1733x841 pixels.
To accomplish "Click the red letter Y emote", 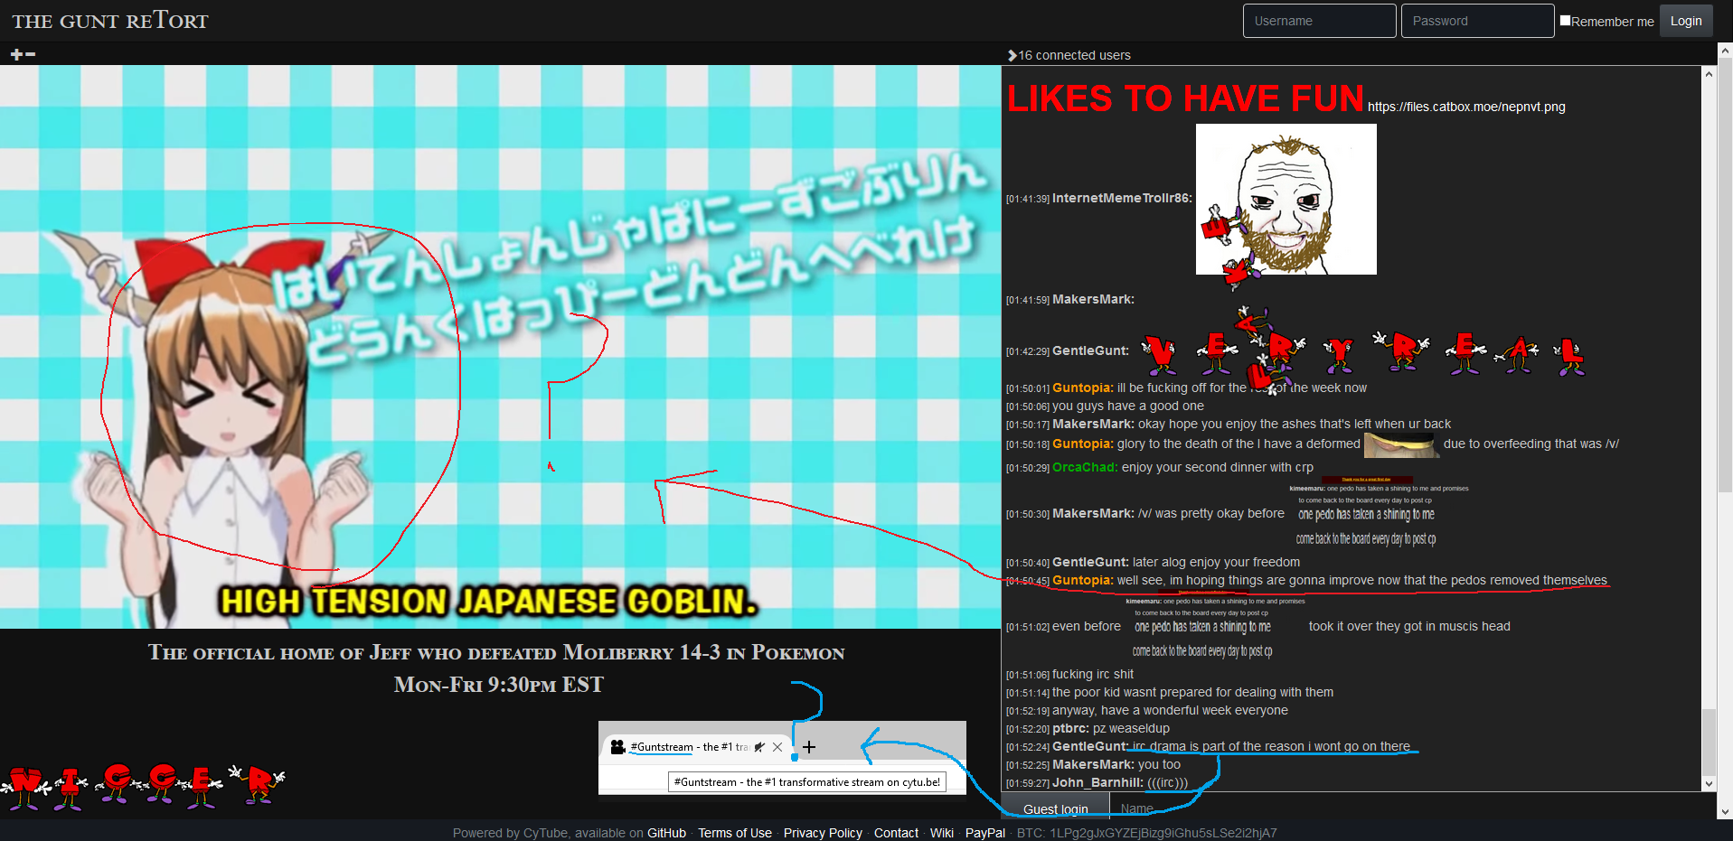I will [x=1339, y=353].
